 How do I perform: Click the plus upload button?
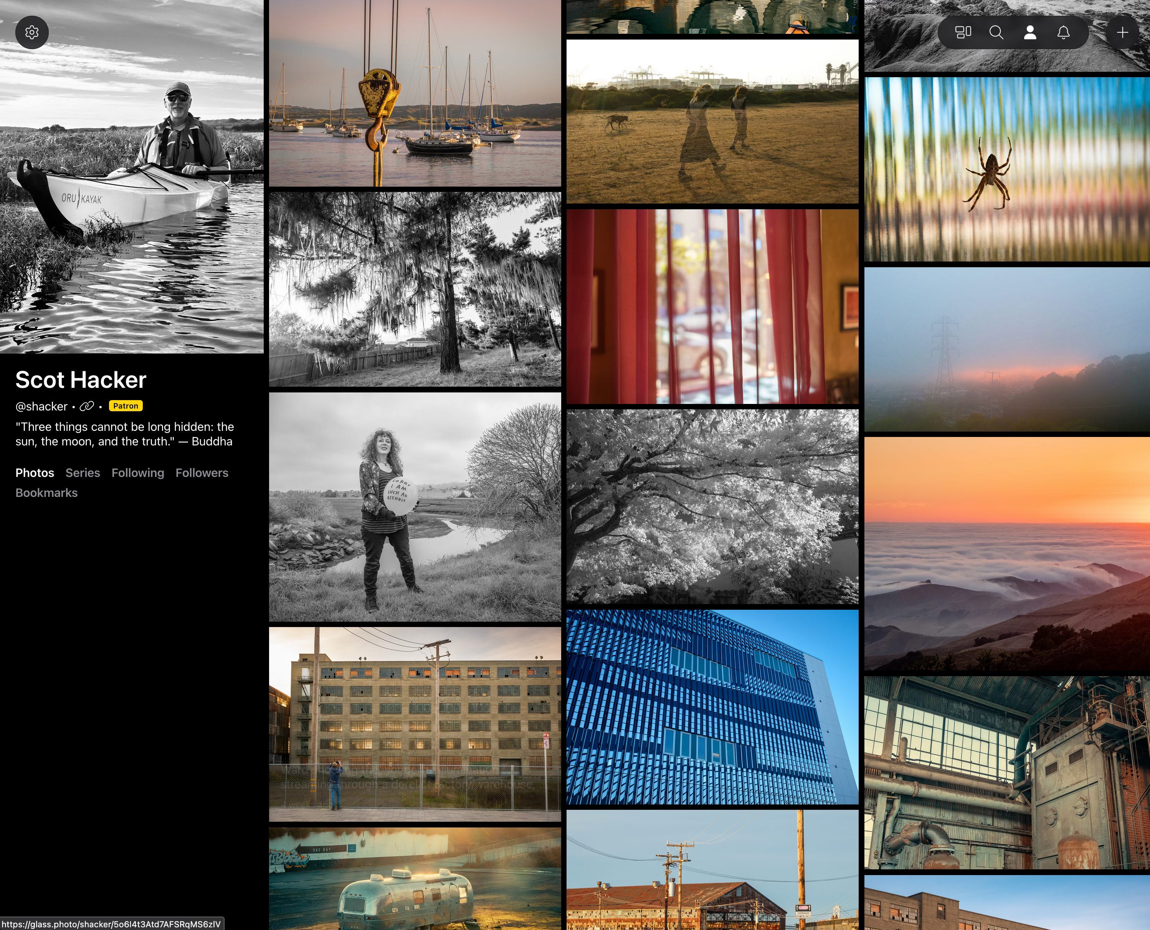coord(1122,33)
